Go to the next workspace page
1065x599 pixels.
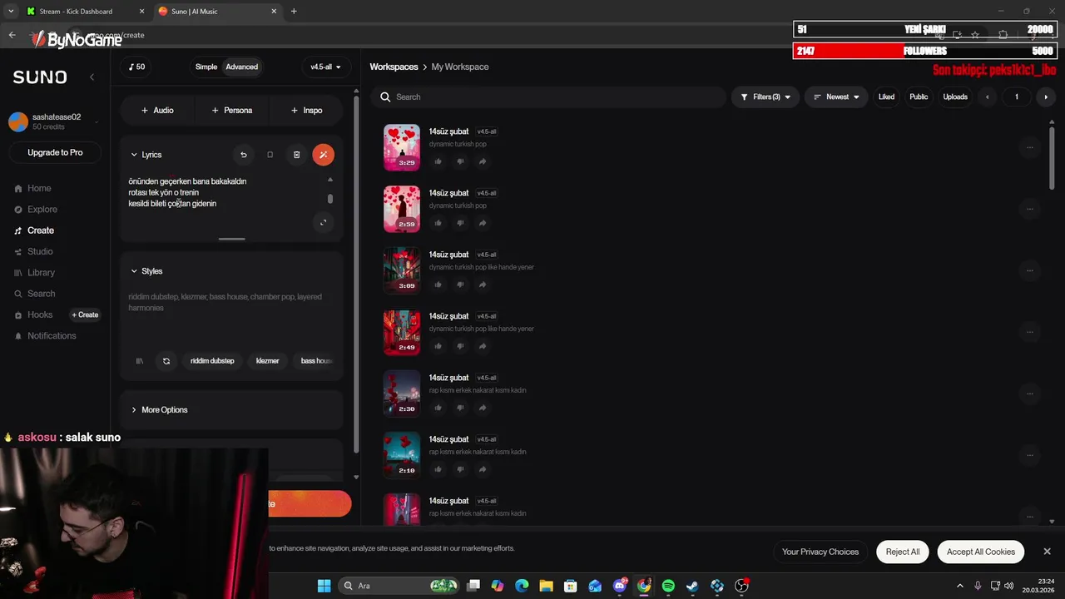pos(1046,97)
